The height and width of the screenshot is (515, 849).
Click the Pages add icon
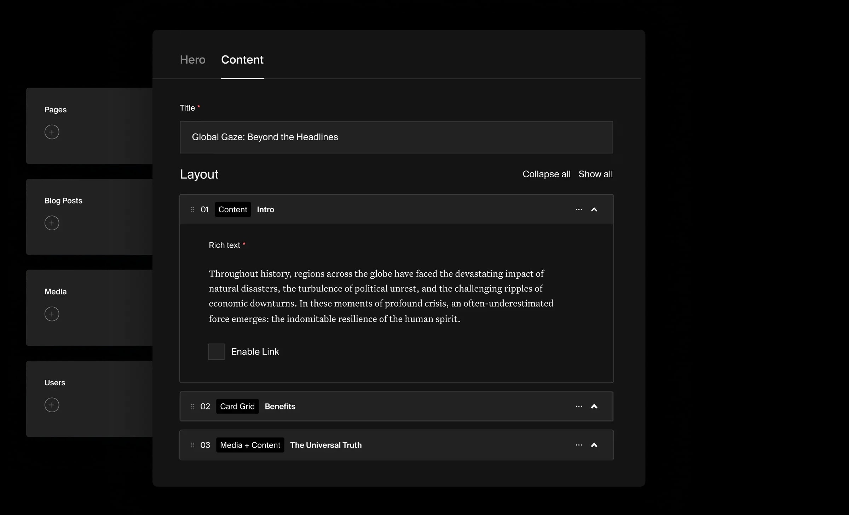tap(52, 131)
